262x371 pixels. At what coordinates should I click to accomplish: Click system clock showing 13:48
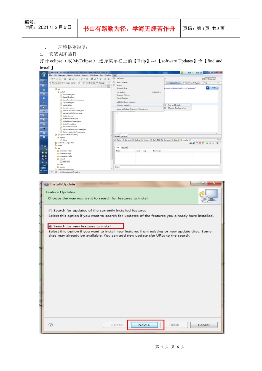tap(44, 165)
